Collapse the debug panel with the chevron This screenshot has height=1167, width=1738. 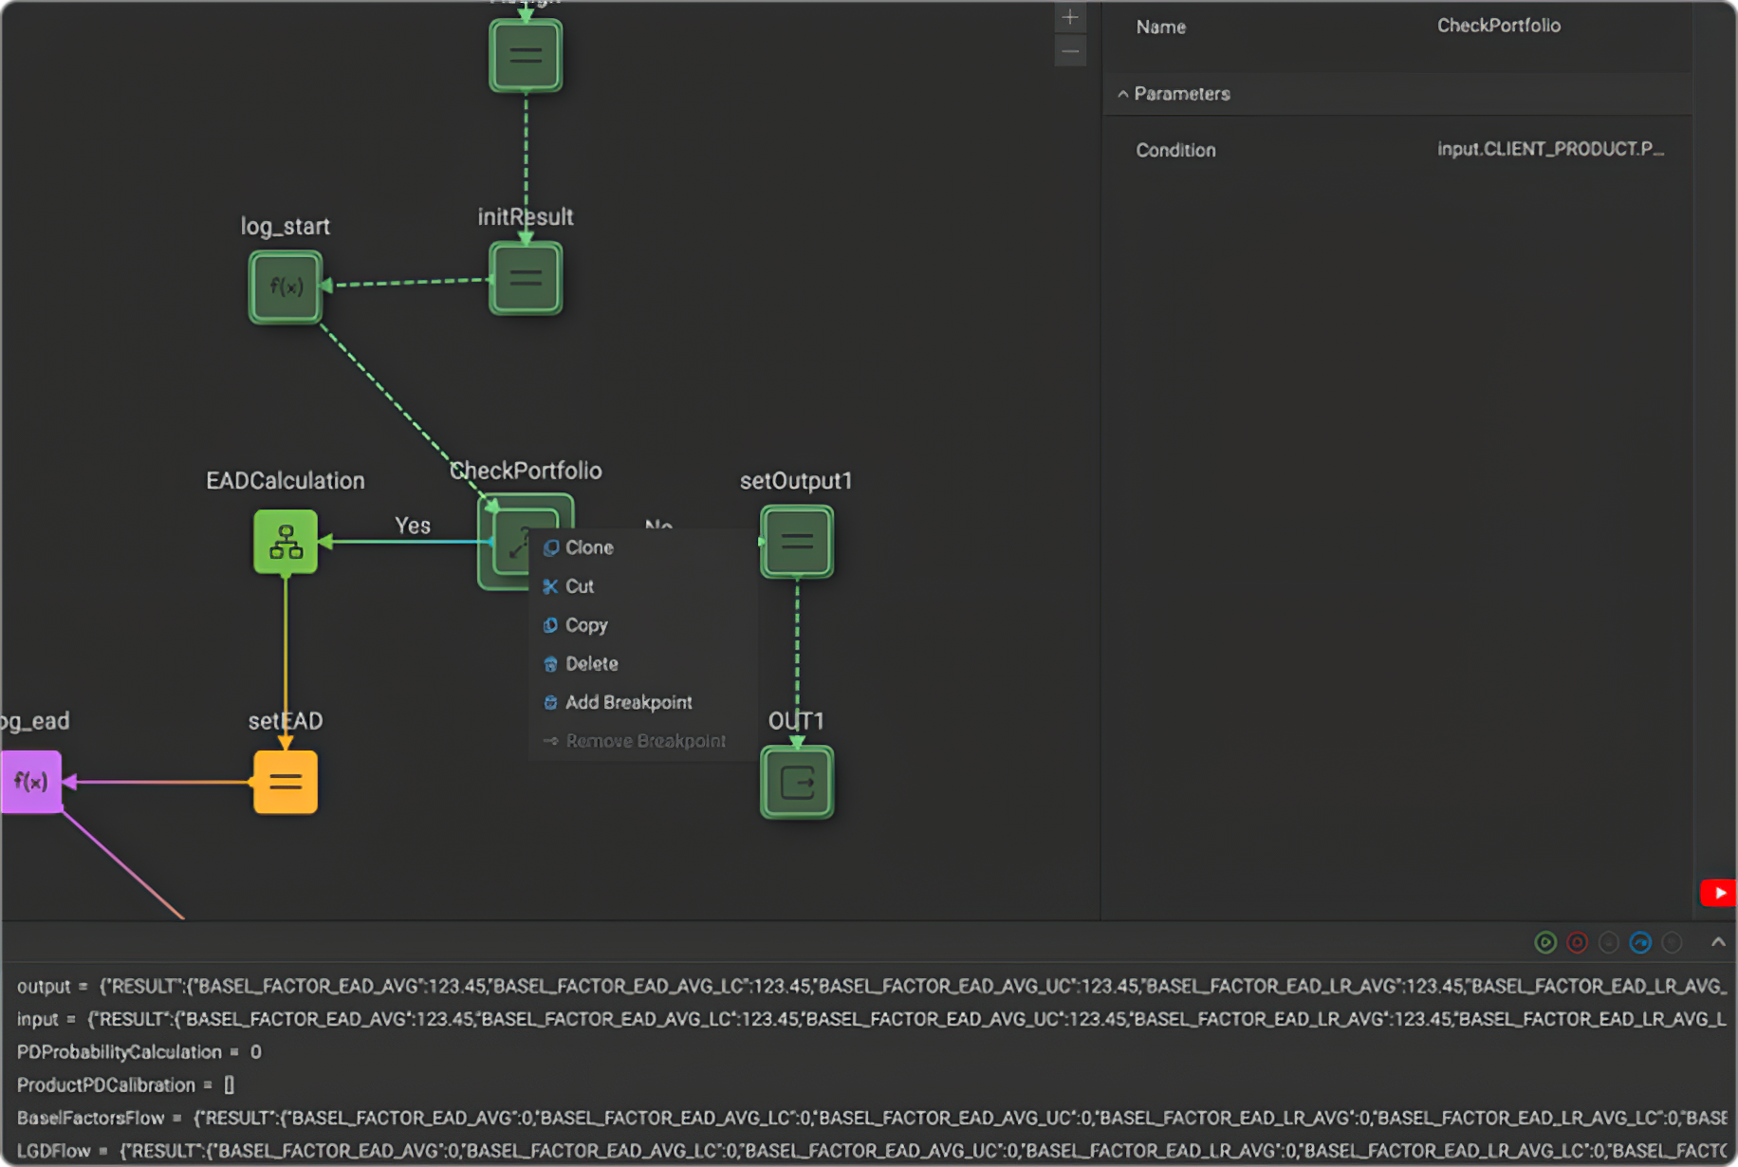point(1718,942)
